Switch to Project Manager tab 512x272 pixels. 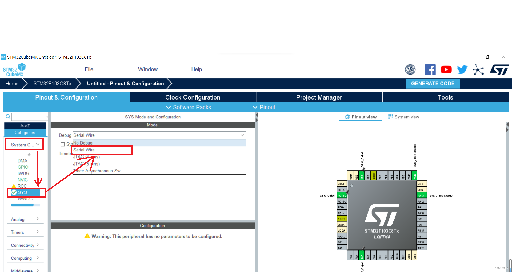coord(319,97)
